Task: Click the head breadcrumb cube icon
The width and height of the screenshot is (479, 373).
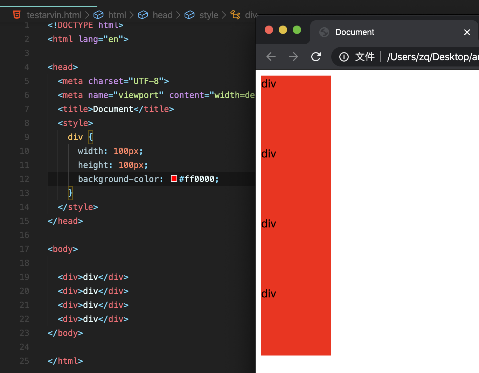Action: coord(143,15)
